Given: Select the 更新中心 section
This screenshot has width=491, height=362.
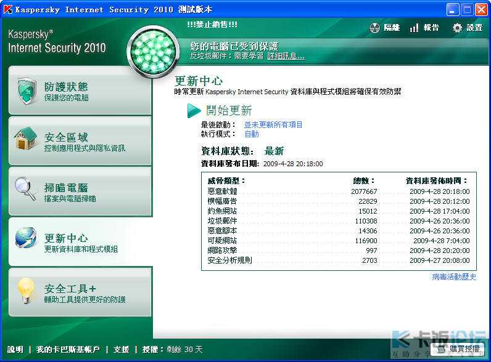Looking at the screenshot, I should point(81,242).
